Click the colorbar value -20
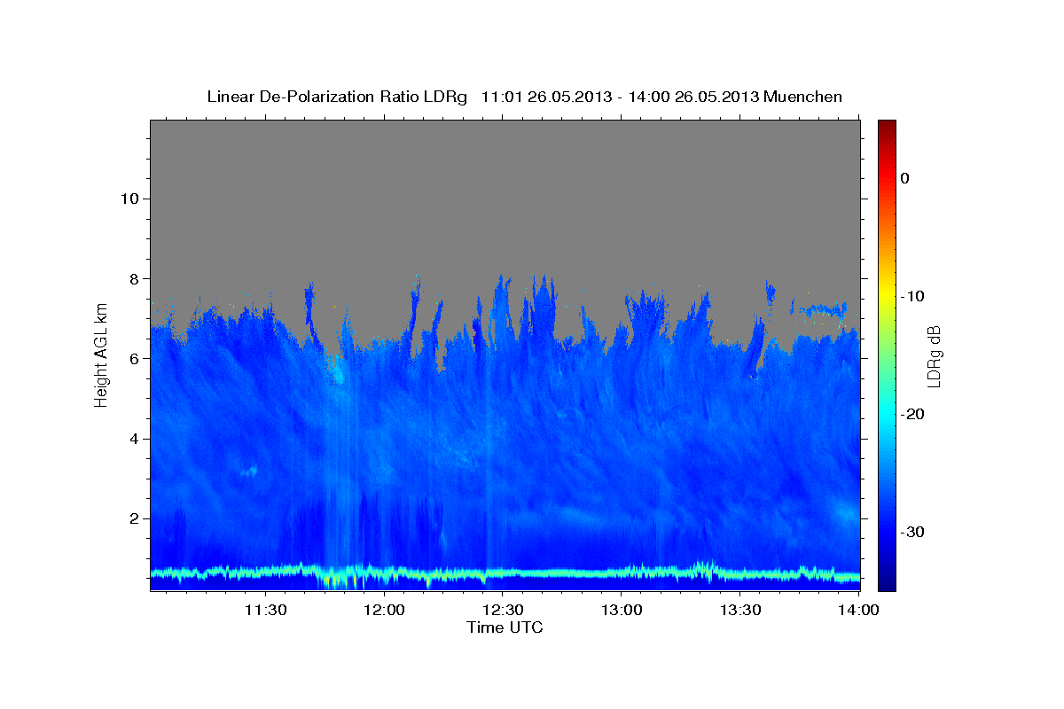Viewport: 1064px width, 709px height. tap(912, 414)
